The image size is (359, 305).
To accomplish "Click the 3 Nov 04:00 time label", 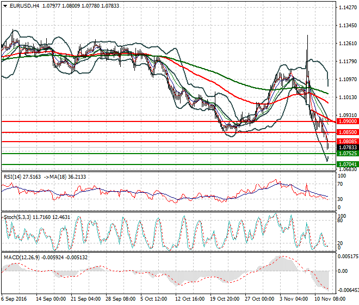I will [294, 299].
